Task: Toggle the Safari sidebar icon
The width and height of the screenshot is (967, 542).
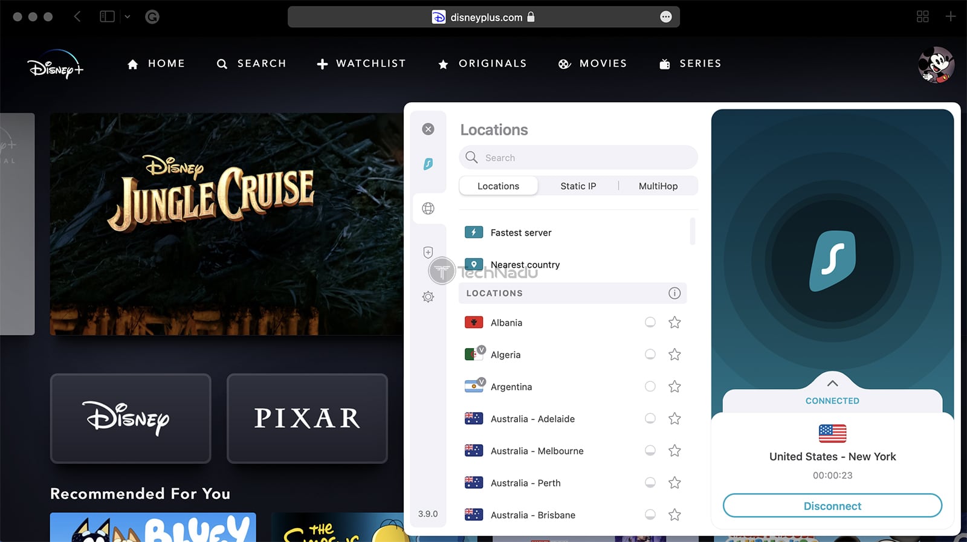Action: (x=107, y=17)
